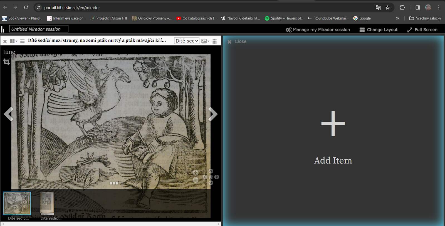Click the viewer title 'Dítě sedící mezi stromy...'
This screenshot has width=445, height=226.
point(97,41)
